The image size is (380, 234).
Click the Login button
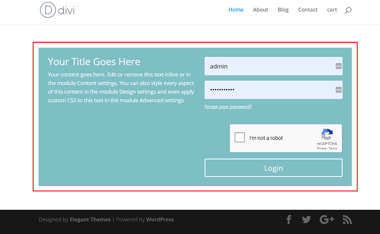(274, 168)
